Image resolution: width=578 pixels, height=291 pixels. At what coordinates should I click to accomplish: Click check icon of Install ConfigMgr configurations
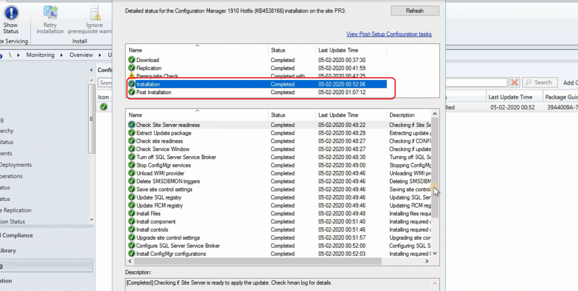coord(132,254)
